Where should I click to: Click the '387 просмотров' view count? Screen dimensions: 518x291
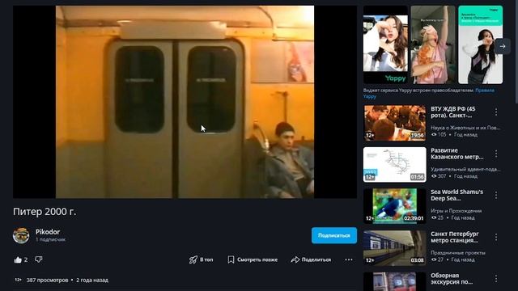click(47, 280)
